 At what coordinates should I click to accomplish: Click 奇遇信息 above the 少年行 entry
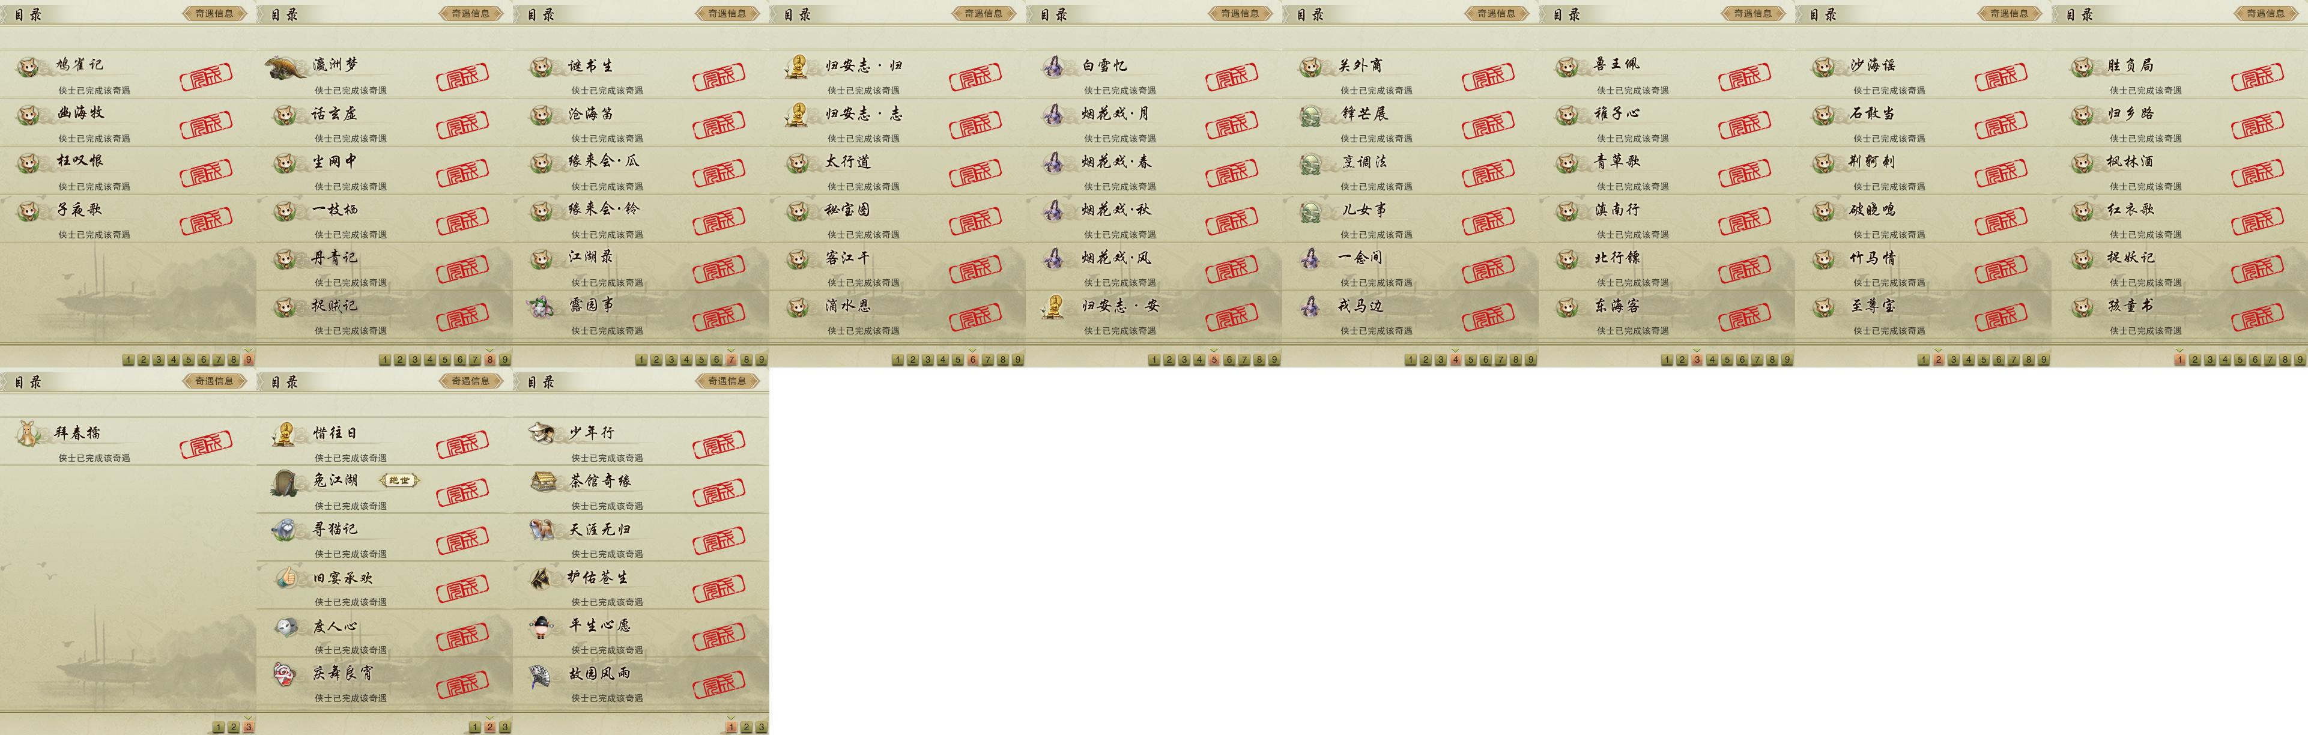pyautogui.click(x=727, y=381)
